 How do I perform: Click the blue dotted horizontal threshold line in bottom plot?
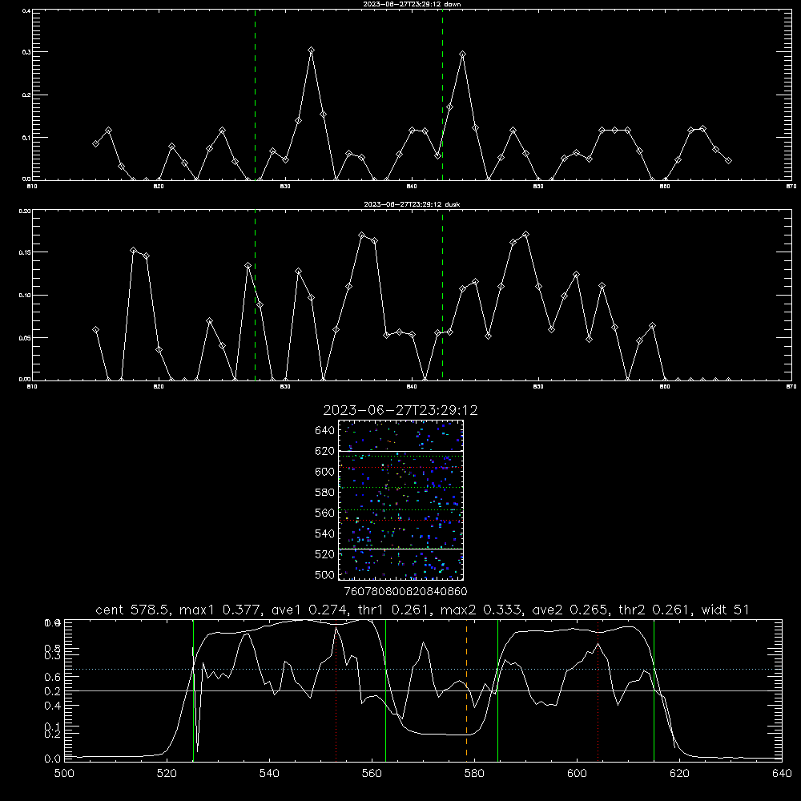(423, 669)
